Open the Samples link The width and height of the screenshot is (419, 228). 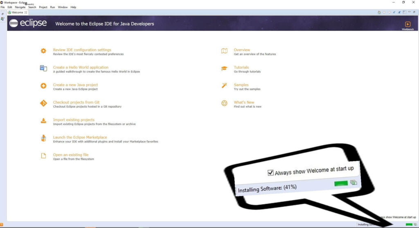pos(241,85)
